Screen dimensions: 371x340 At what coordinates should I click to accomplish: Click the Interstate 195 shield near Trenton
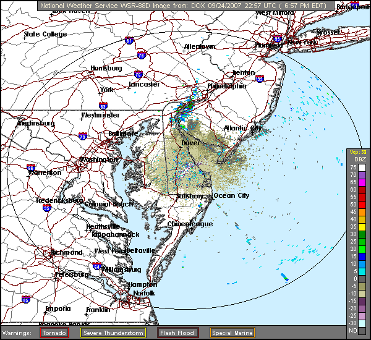260,79
